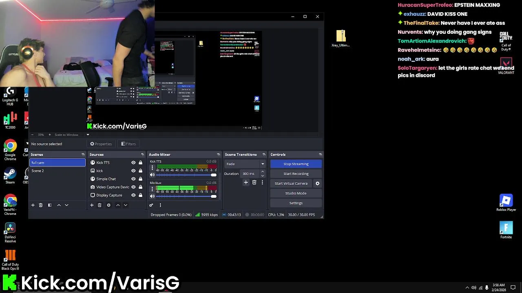Move source down with Sources down arrow
522x293 pixels.
pyautogui.click(x=126, y=205)
